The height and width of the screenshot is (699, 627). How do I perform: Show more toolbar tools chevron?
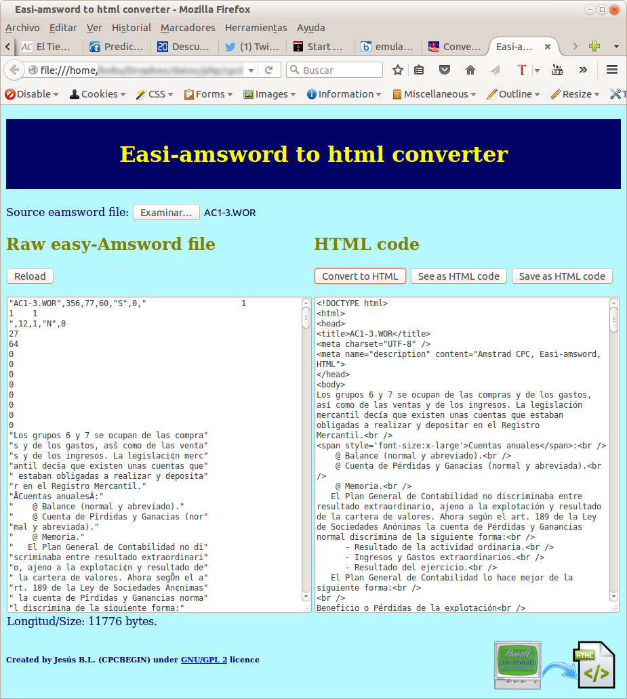[583, 70]
